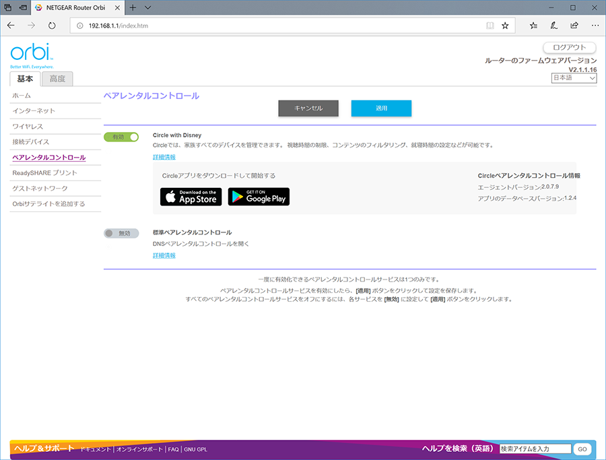This screenshot has height=460, width=606.
Task: Open Reading view from the address bar
Action: tap(490, 26)
